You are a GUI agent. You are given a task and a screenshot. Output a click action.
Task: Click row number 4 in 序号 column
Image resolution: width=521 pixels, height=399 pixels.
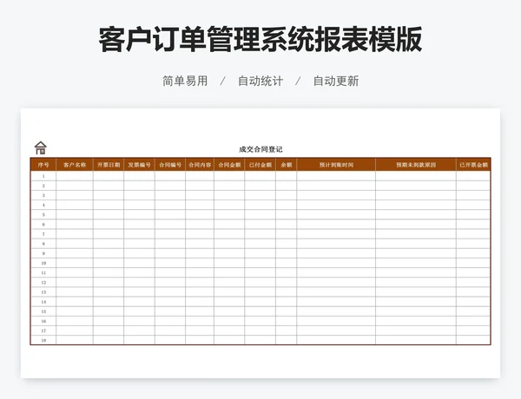tap(43, 206)
